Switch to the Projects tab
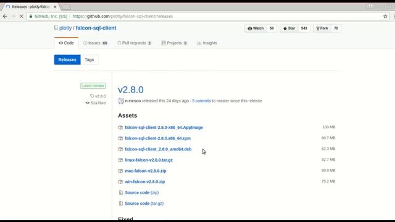 coord(174,43)
